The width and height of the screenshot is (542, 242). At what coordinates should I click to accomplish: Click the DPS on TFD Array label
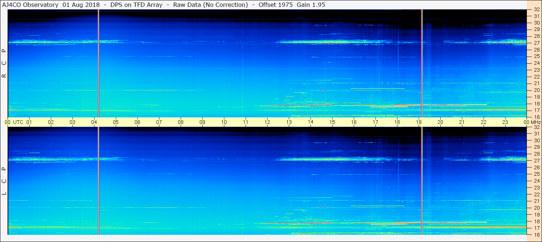click(137, 5)
